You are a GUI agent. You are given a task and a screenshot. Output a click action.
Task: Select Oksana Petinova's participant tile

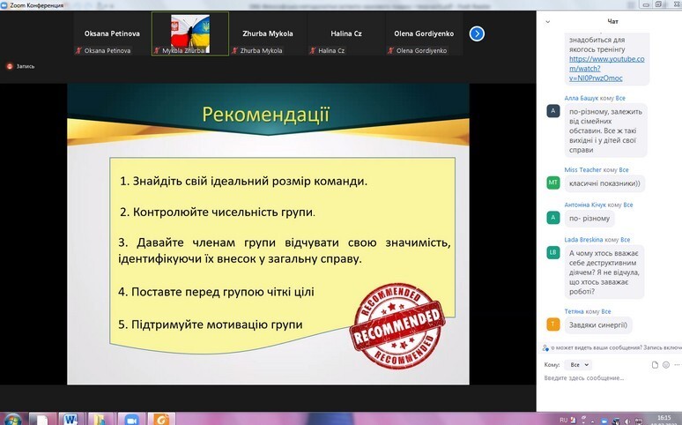(x=110, y=34)
